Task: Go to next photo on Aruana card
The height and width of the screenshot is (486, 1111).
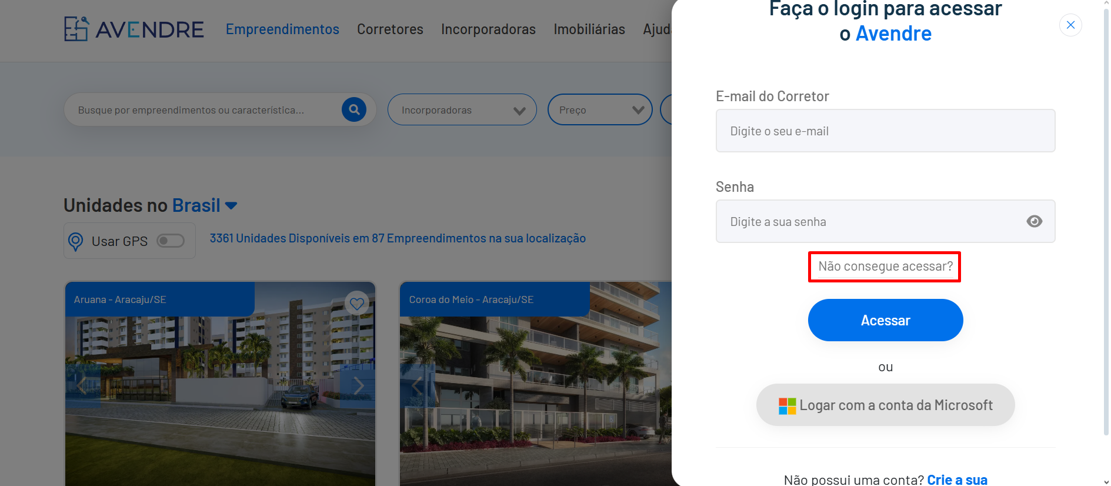Action: point(358,386)
